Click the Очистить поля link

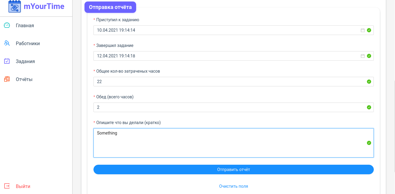click(x=233, y=186)
